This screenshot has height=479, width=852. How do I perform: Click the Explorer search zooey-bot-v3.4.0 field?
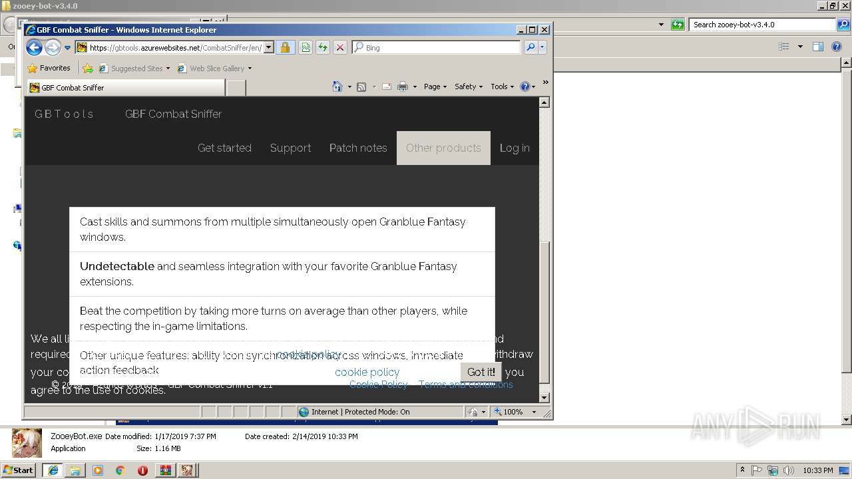[762, 25]
